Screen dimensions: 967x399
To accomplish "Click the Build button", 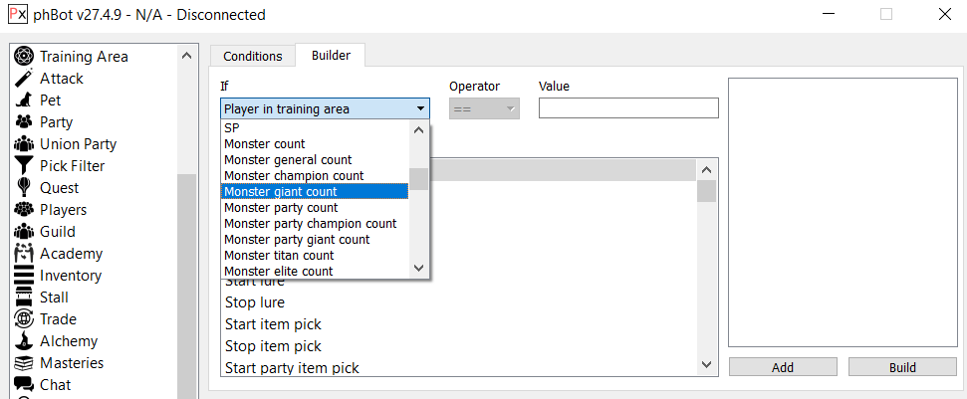I will (x=901, y=367).
